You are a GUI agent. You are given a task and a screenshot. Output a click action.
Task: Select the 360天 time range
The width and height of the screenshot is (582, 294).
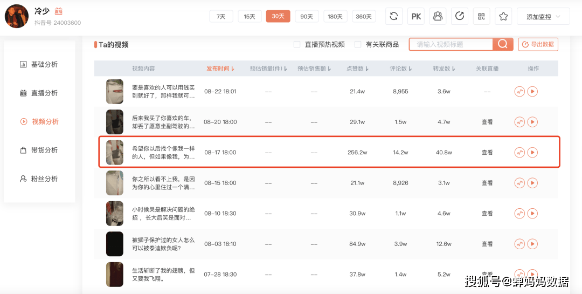coord(364,16)
